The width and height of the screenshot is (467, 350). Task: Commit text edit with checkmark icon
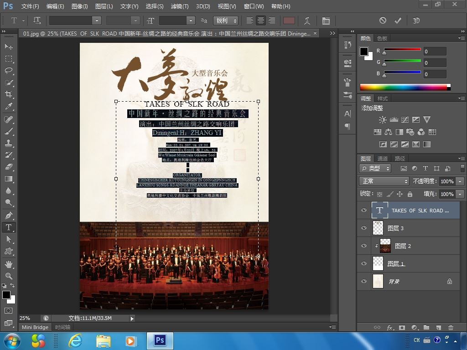398,21
